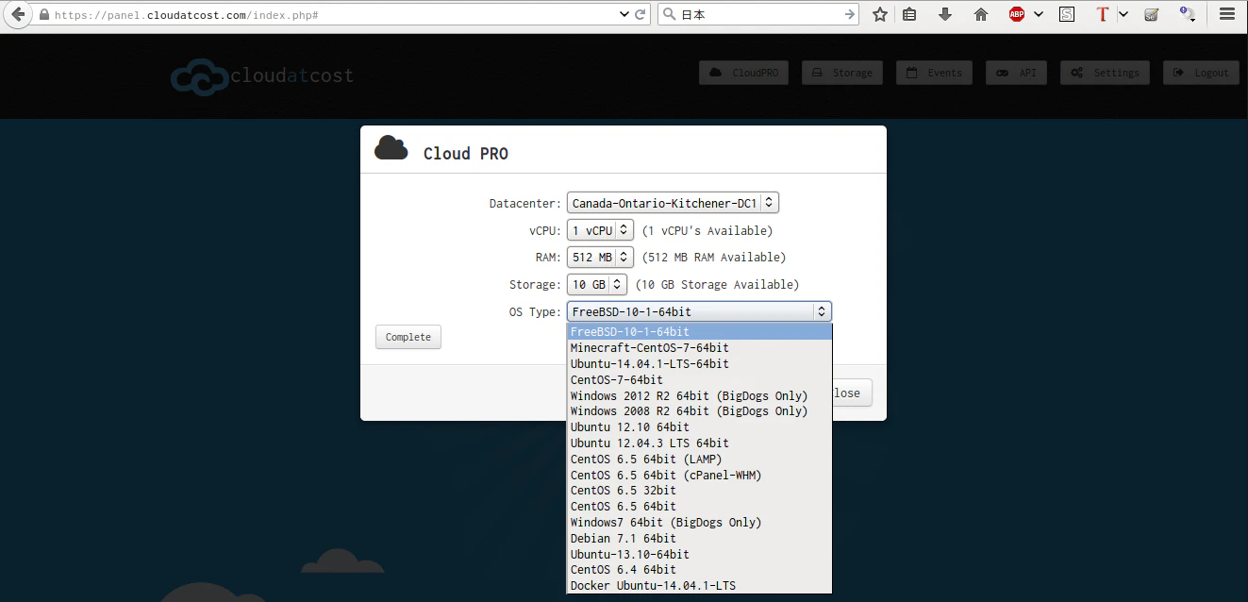
Task: Select Minecraft-CentOS-7-64bit option
Action: 699,348
